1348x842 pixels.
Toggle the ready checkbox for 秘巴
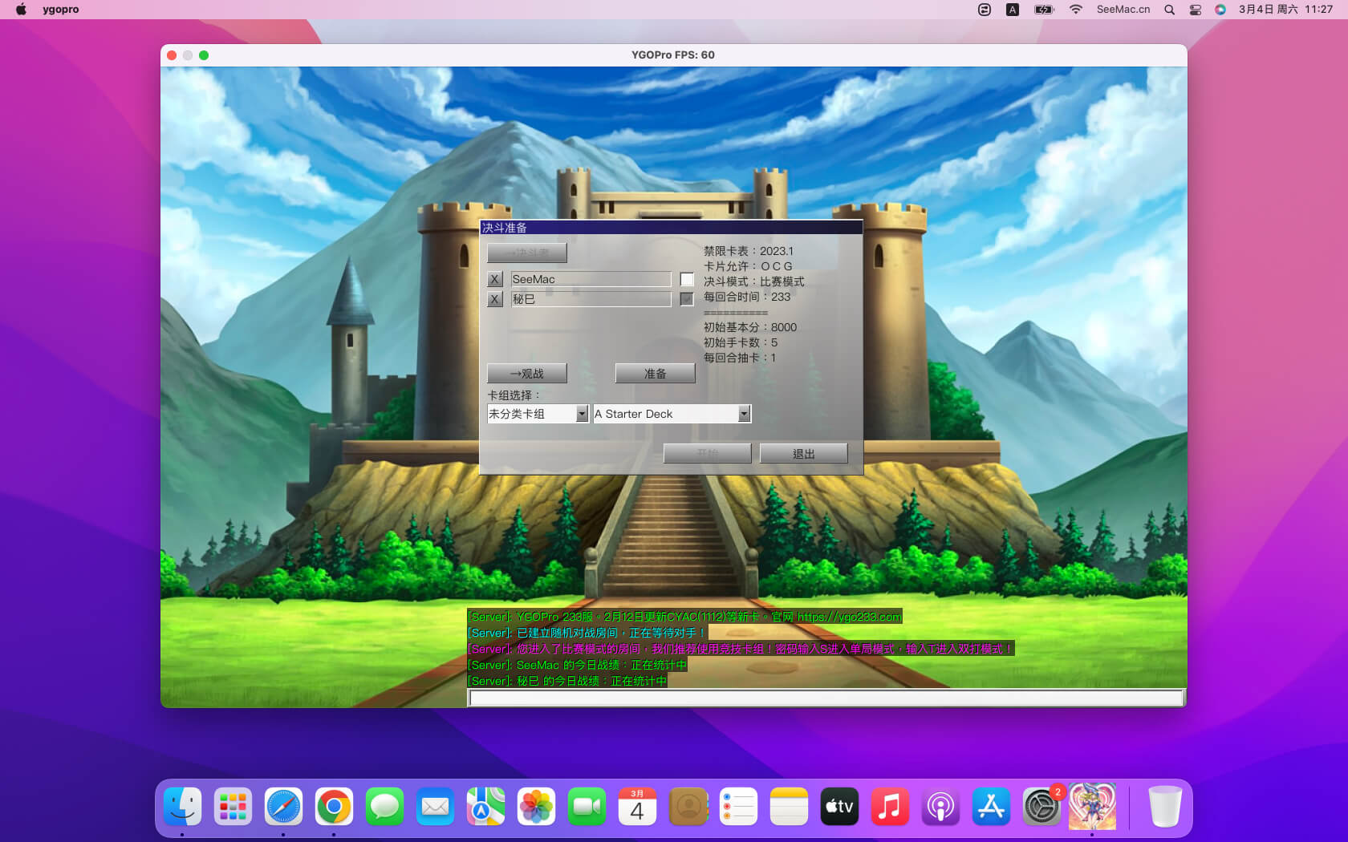click(687, 299)
